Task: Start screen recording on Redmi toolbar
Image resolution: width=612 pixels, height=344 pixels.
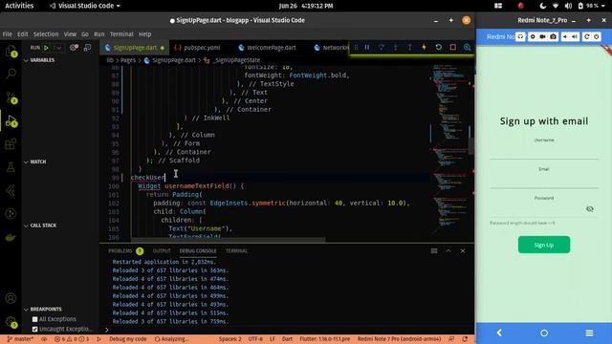Action: (542, 36)
